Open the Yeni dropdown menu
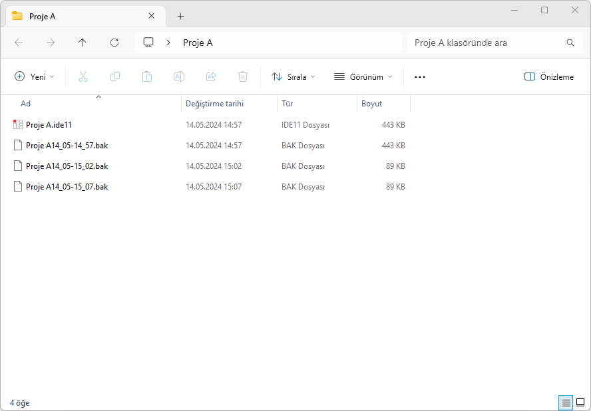The width and height of the screenshot is (591, 411). pos(35,76)
